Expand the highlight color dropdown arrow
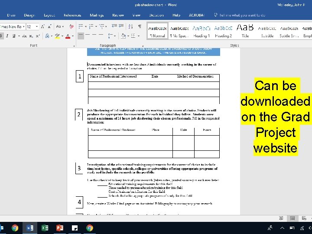The image size is (312, 234). click(62, 36)
